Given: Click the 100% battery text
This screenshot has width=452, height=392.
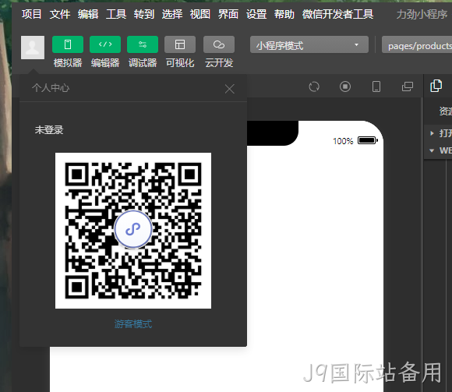Looking at the screenshot, I should pos(343,141).
